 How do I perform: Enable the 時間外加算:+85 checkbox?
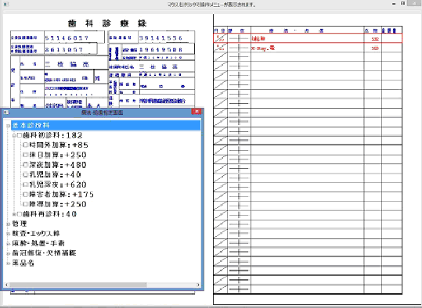pyautogui.click(x=26, y=145)
